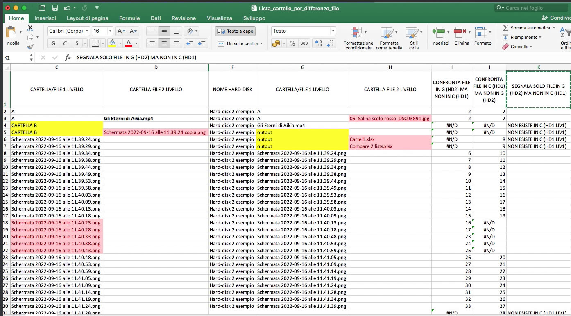Switch to the Layout di pagina tab

point(88,18)
